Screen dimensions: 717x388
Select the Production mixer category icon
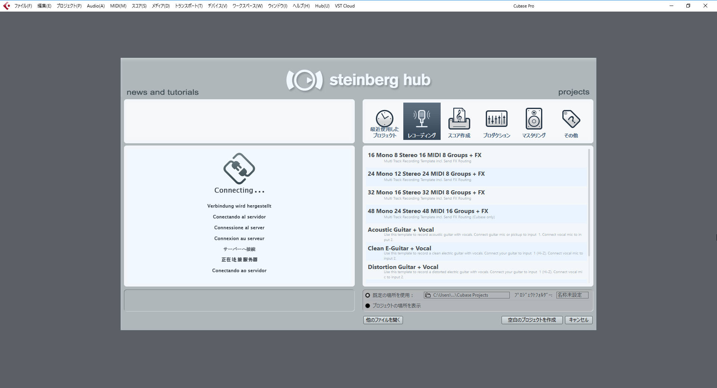496,121
